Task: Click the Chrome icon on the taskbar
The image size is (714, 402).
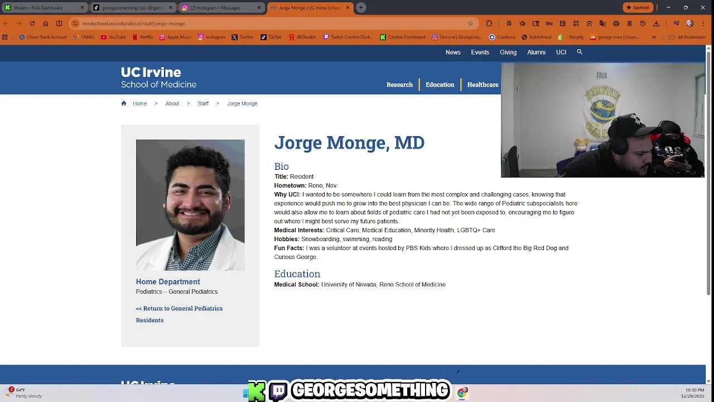Action: click(462, 393)
